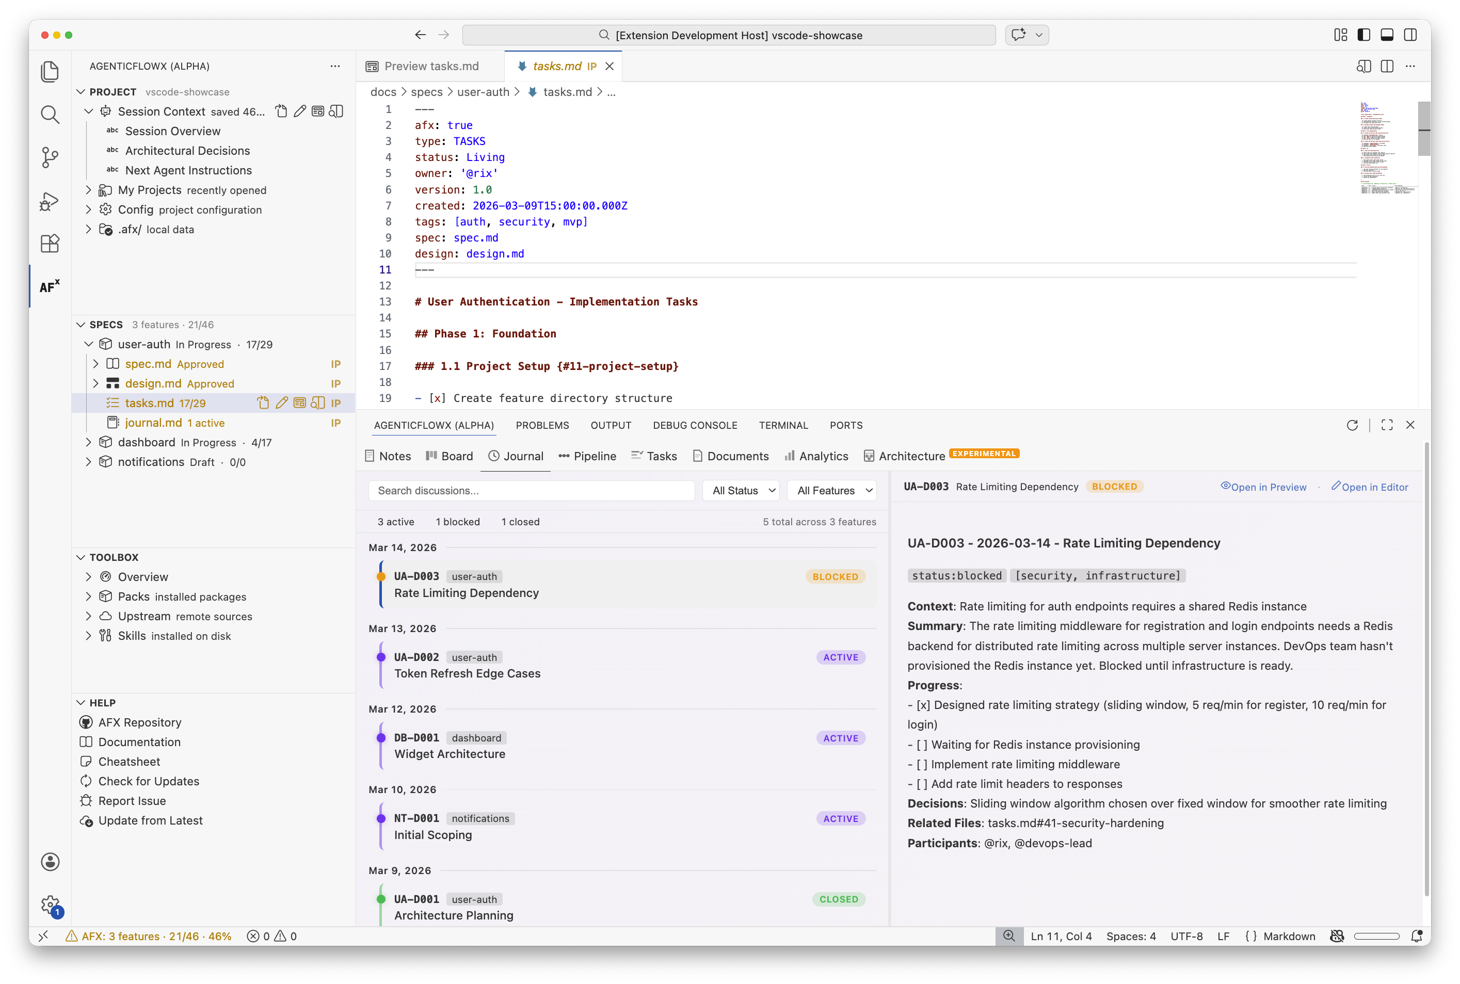Click the refresh icon in bottom panel

tap(1352, 426)
